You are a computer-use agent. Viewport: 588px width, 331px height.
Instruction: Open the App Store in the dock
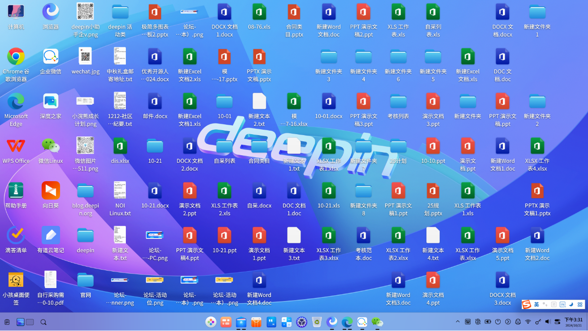[256, 322]
